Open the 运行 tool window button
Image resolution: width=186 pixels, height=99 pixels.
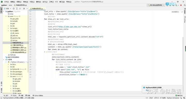[6, 95]
